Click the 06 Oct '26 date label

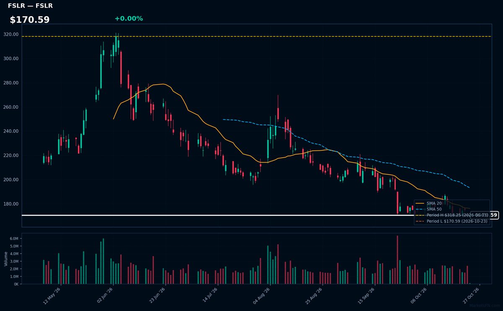pyautogui.click(x=419, y=295)
